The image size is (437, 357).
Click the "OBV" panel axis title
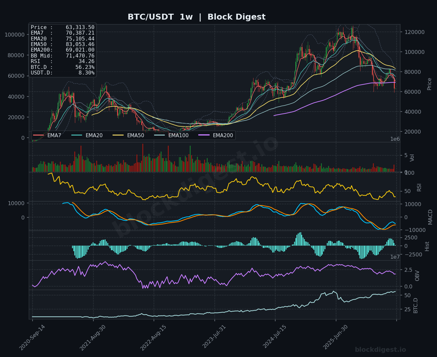coord(417,276)
